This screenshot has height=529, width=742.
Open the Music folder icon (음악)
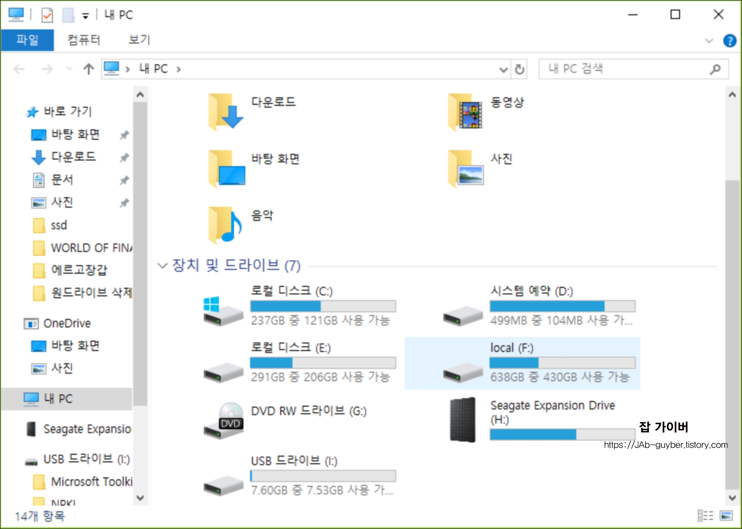pyautogui.click(x=225, y=225)
